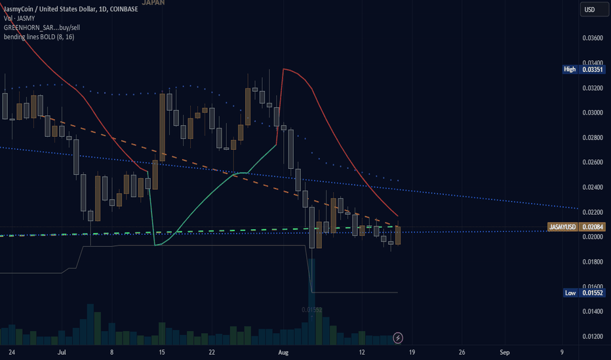Click the 0.01552 low marker under candle
Screen dimensions: 611x360
point(312,310)
